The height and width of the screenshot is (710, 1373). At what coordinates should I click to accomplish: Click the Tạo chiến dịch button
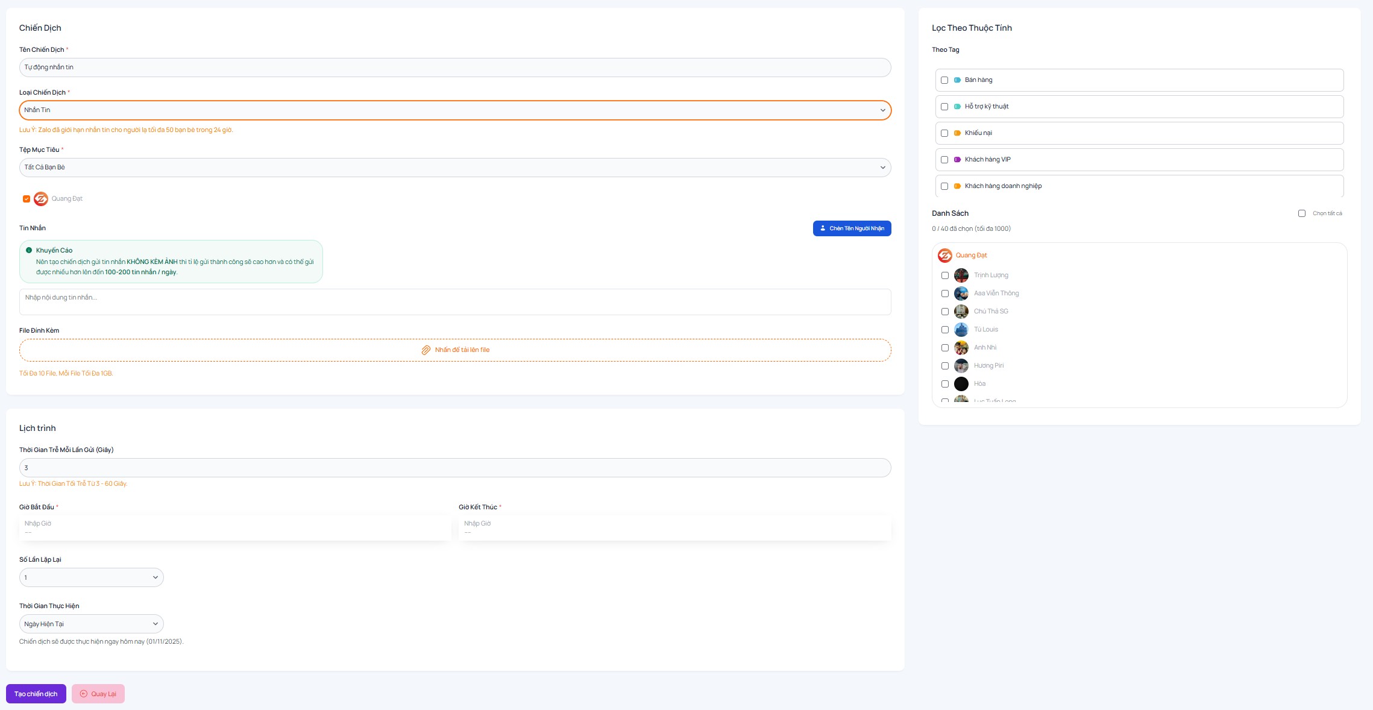[36, 694]
